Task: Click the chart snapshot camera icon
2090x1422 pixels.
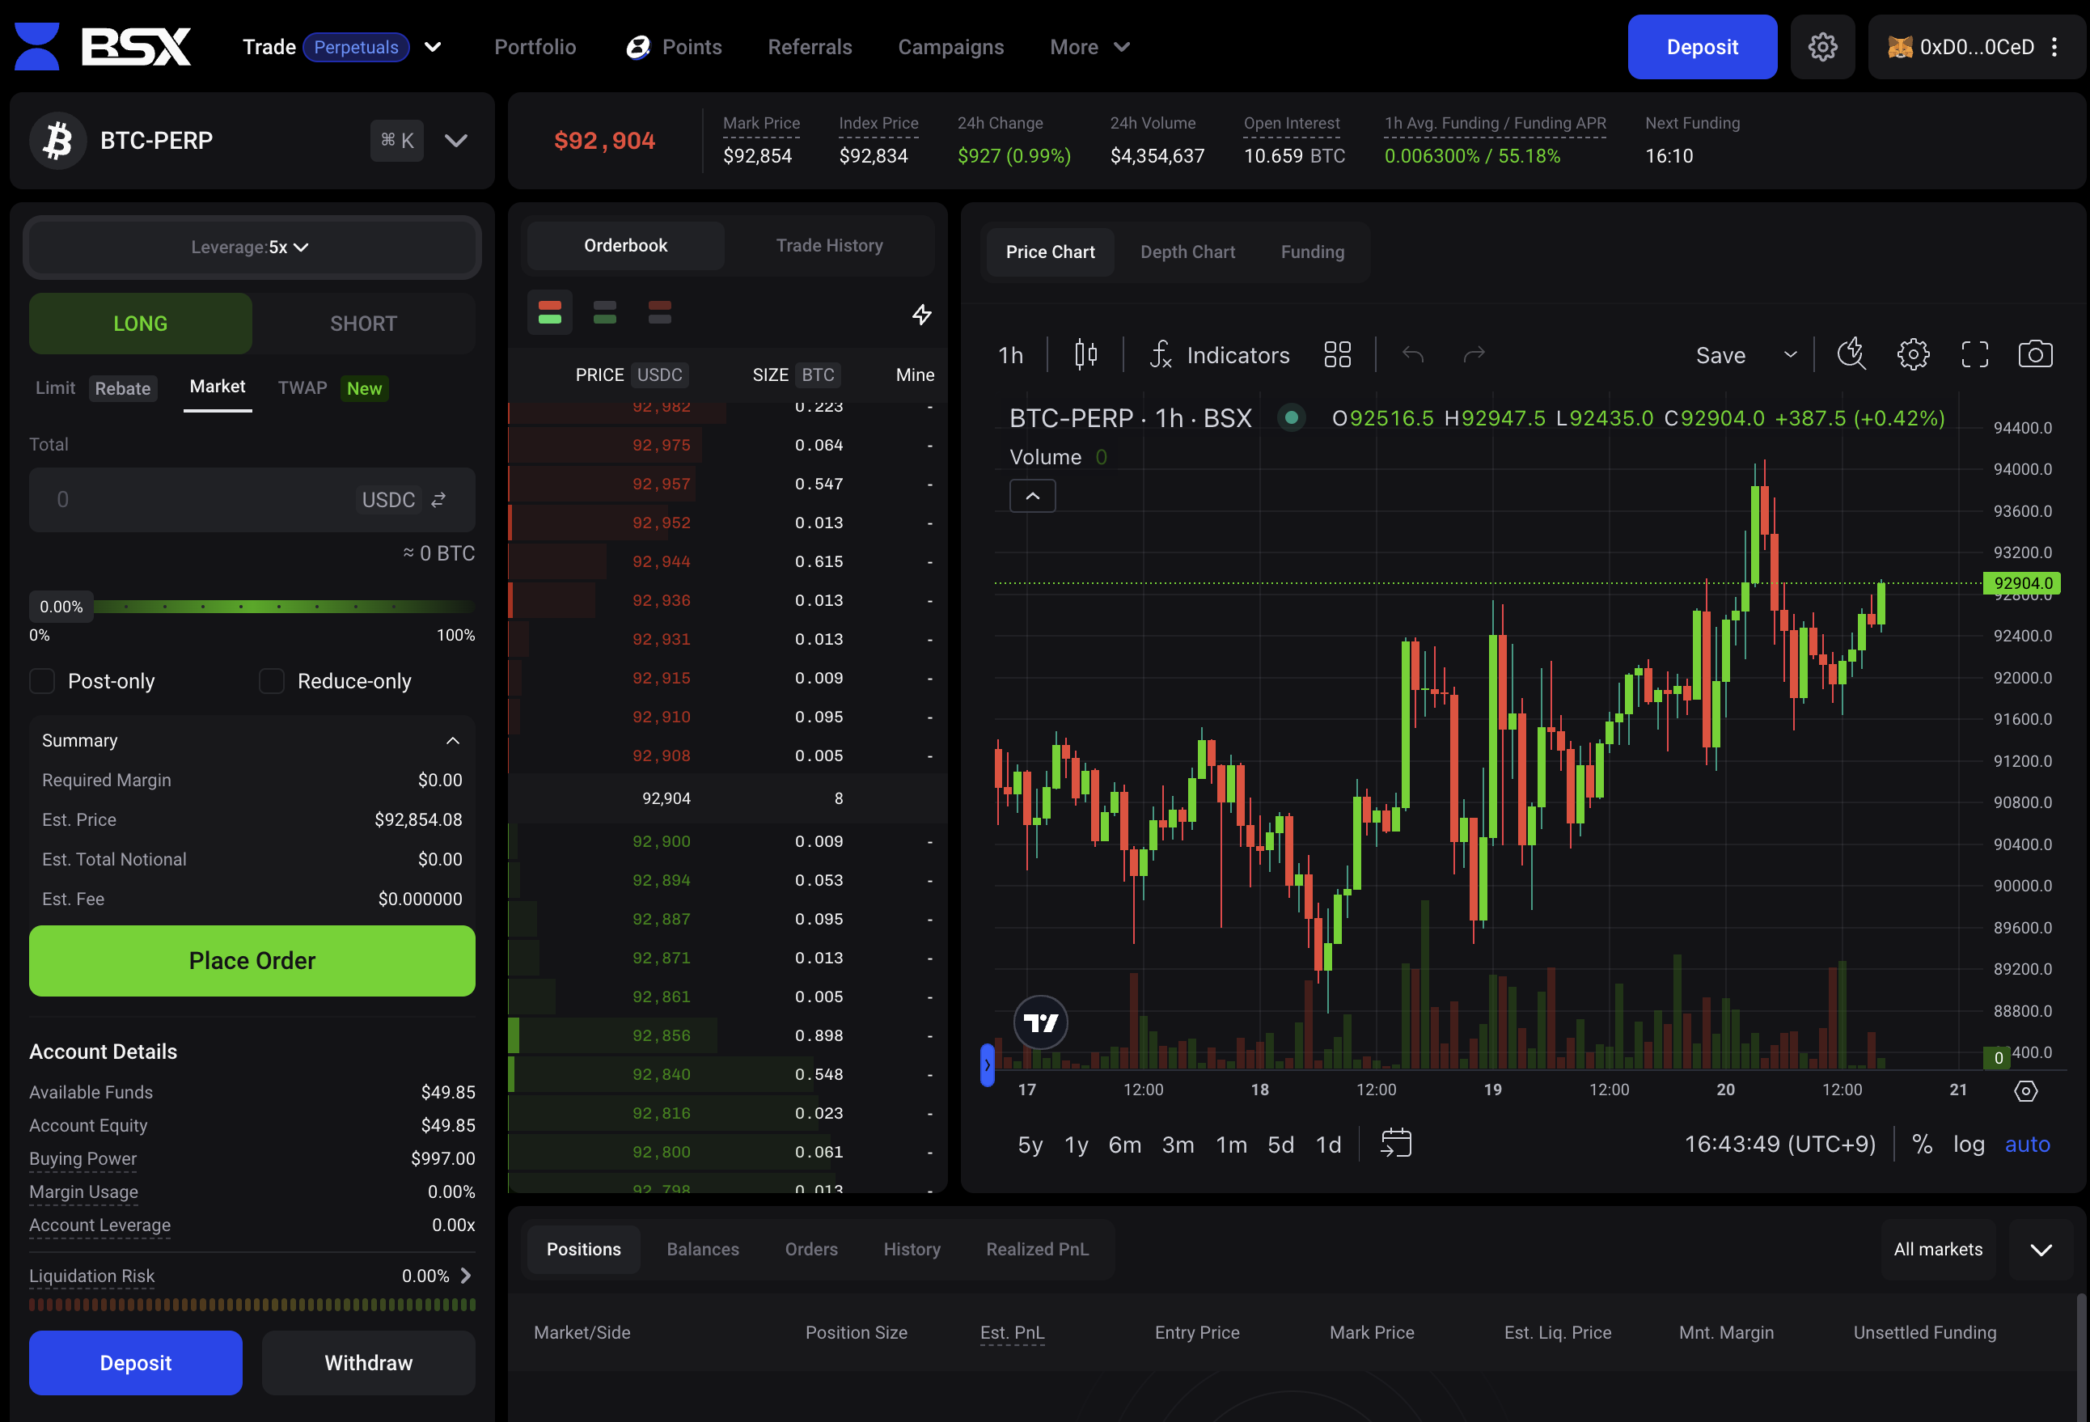Action: 2034,354
